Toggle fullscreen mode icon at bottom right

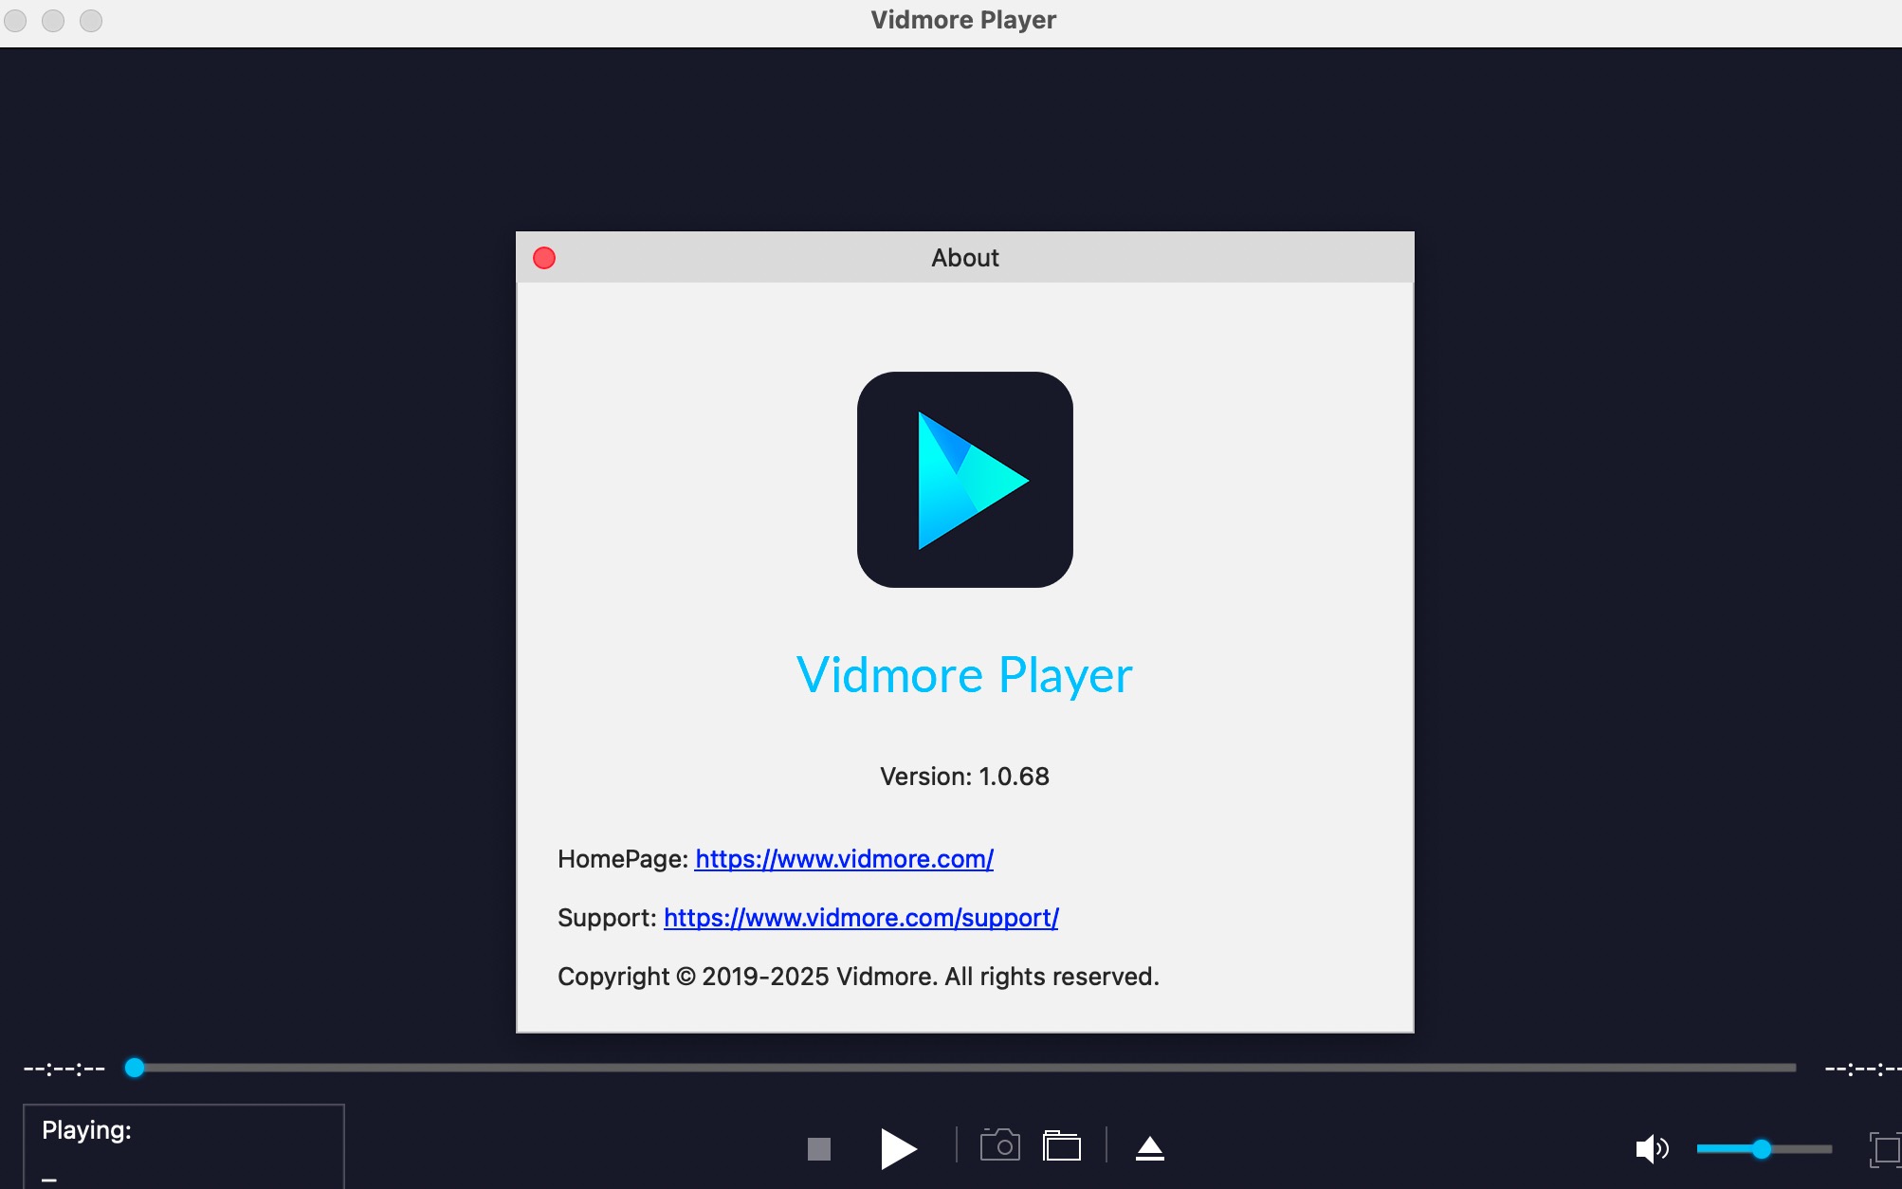click(1885, 1149)
